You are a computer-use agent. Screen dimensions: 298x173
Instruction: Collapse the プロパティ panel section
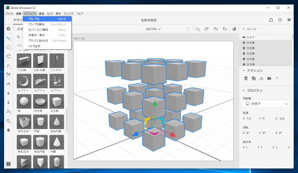[x=244, y=90]
